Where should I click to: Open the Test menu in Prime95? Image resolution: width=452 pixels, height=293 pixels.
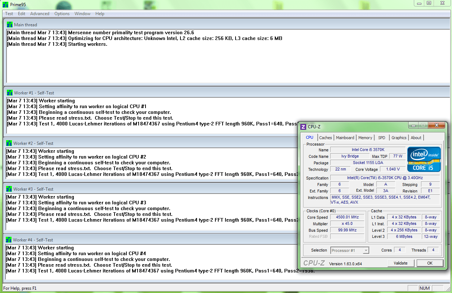(9, 14)
